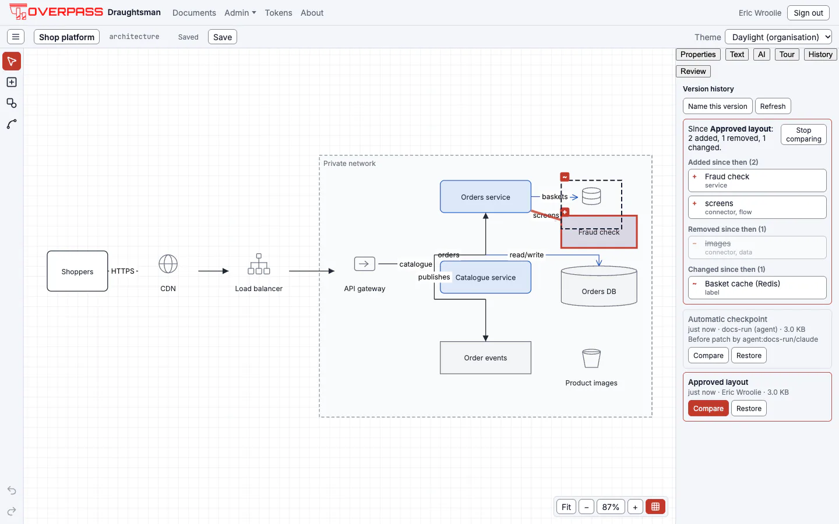Select Fraud check in the added list
Image resolution: width=839 pixels, height=524 pixels.
point(757,180)
